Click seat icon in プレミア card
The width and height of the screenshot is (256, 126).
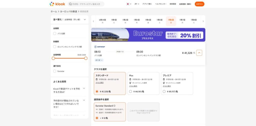(164, 83)
